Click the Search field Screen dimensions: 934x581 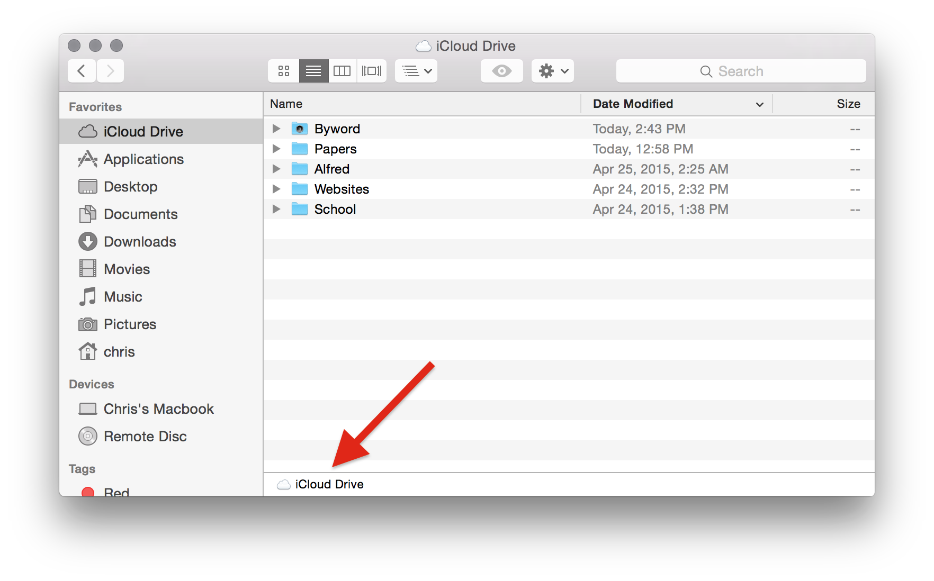click(x=741, y=71)
